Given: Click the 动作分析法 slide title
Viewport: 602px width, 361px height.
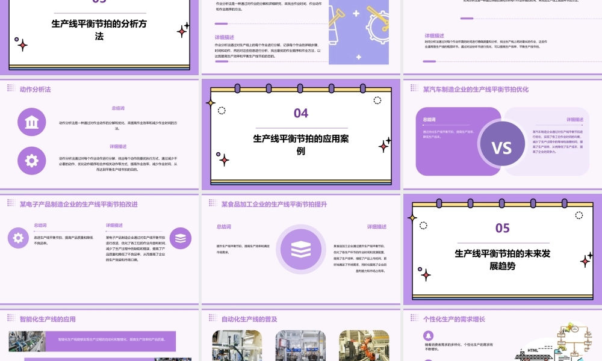Looking at the screenshot, I should tap(36, 90).
